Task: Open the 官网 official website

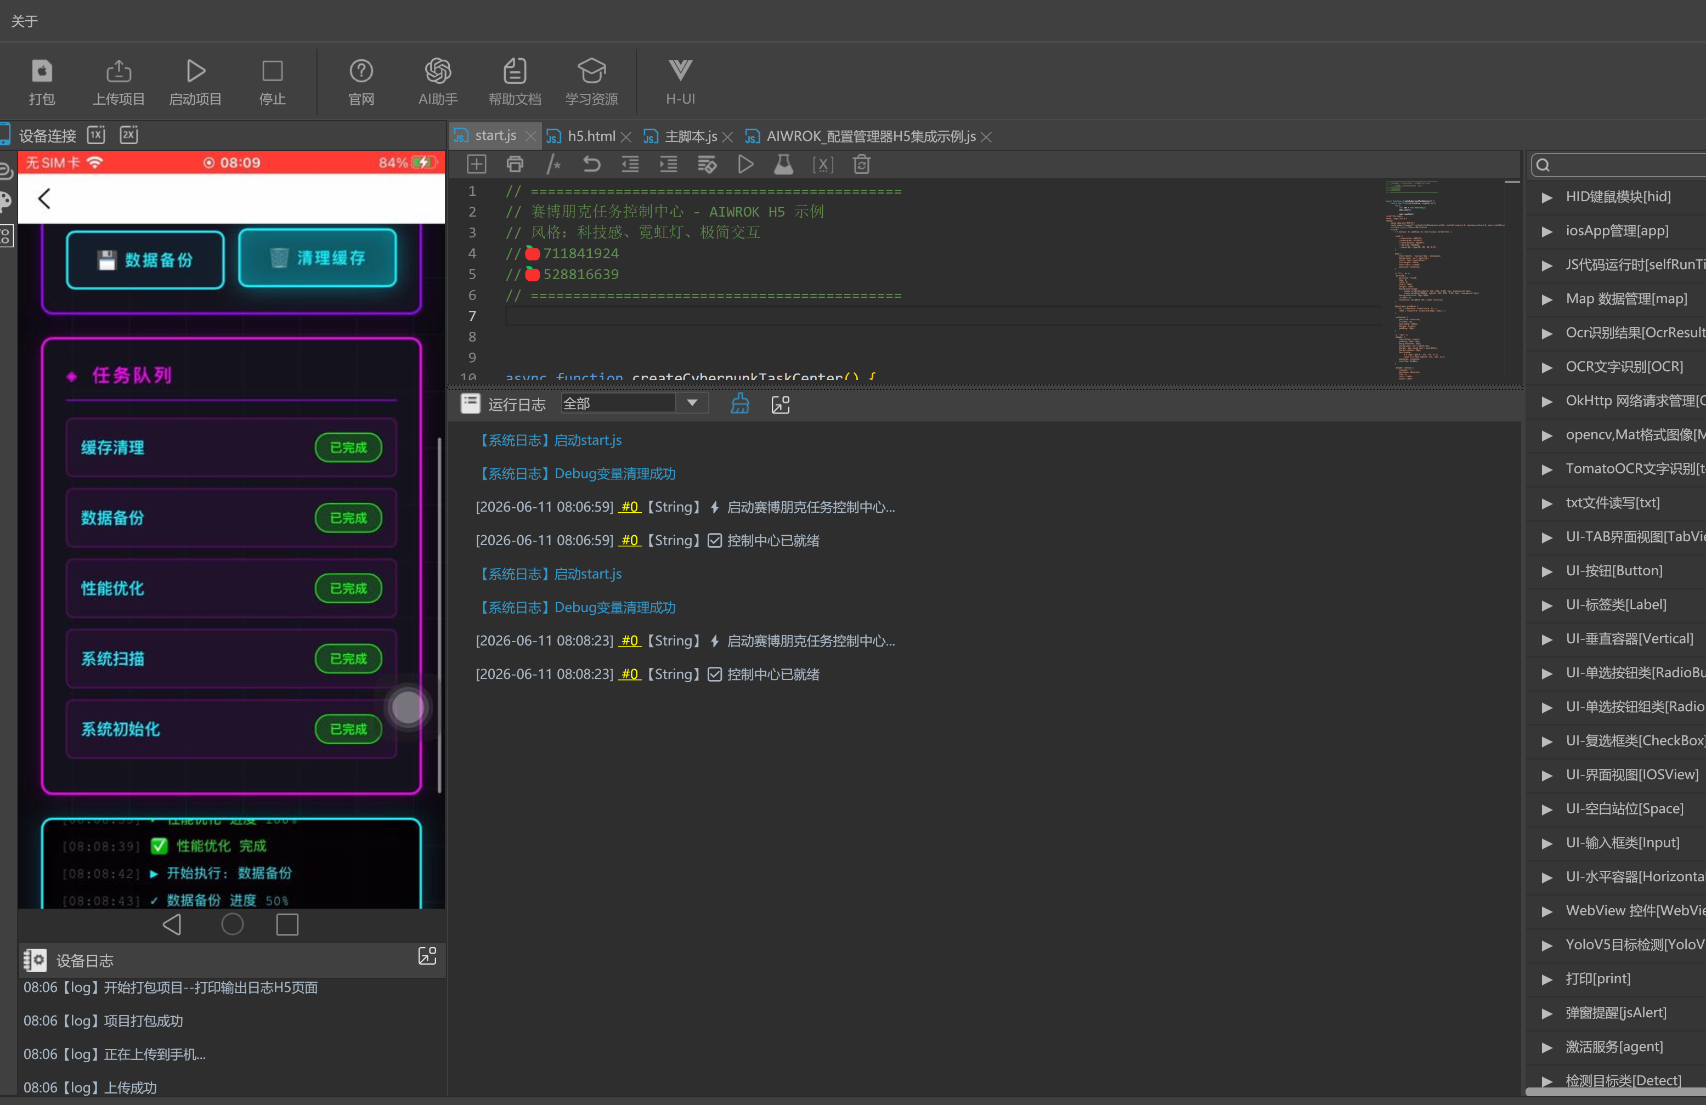Action: pyautogui.click(x=361, y=71)
